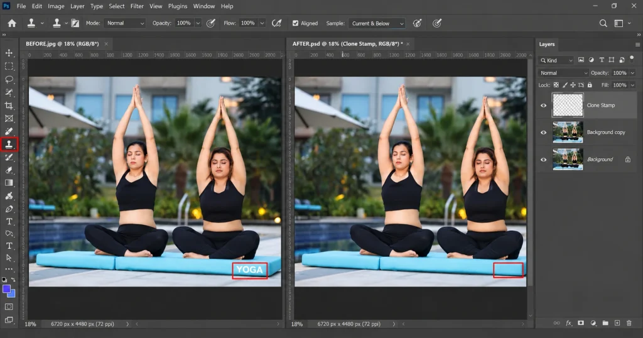The height and width of the screenshot is (338, 643).
Task: Filter for type layers
Action: pos(602,60)
